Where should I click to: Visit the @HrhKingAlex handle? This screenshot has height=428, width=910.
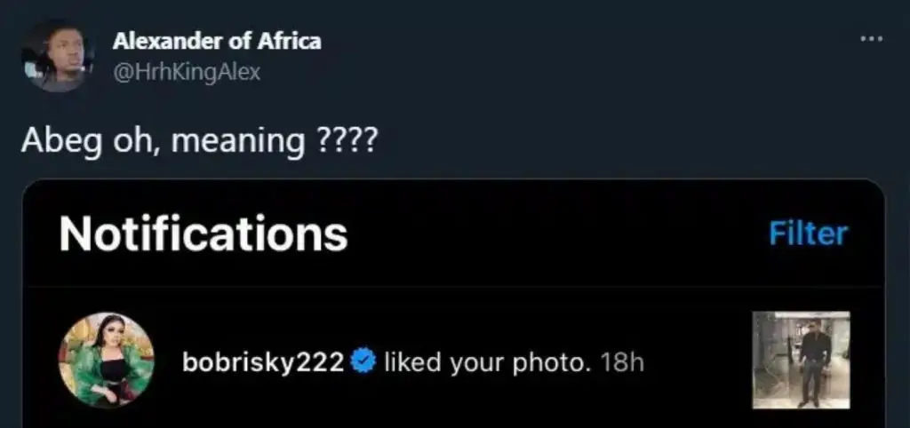tap(187, 71)
